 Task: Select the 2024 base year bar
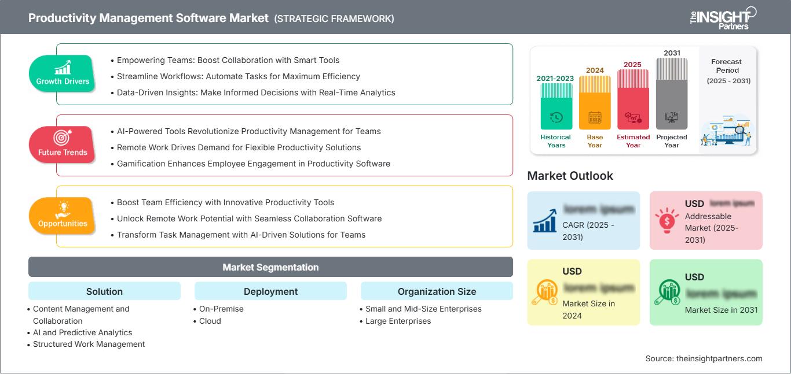coord(595,102)
